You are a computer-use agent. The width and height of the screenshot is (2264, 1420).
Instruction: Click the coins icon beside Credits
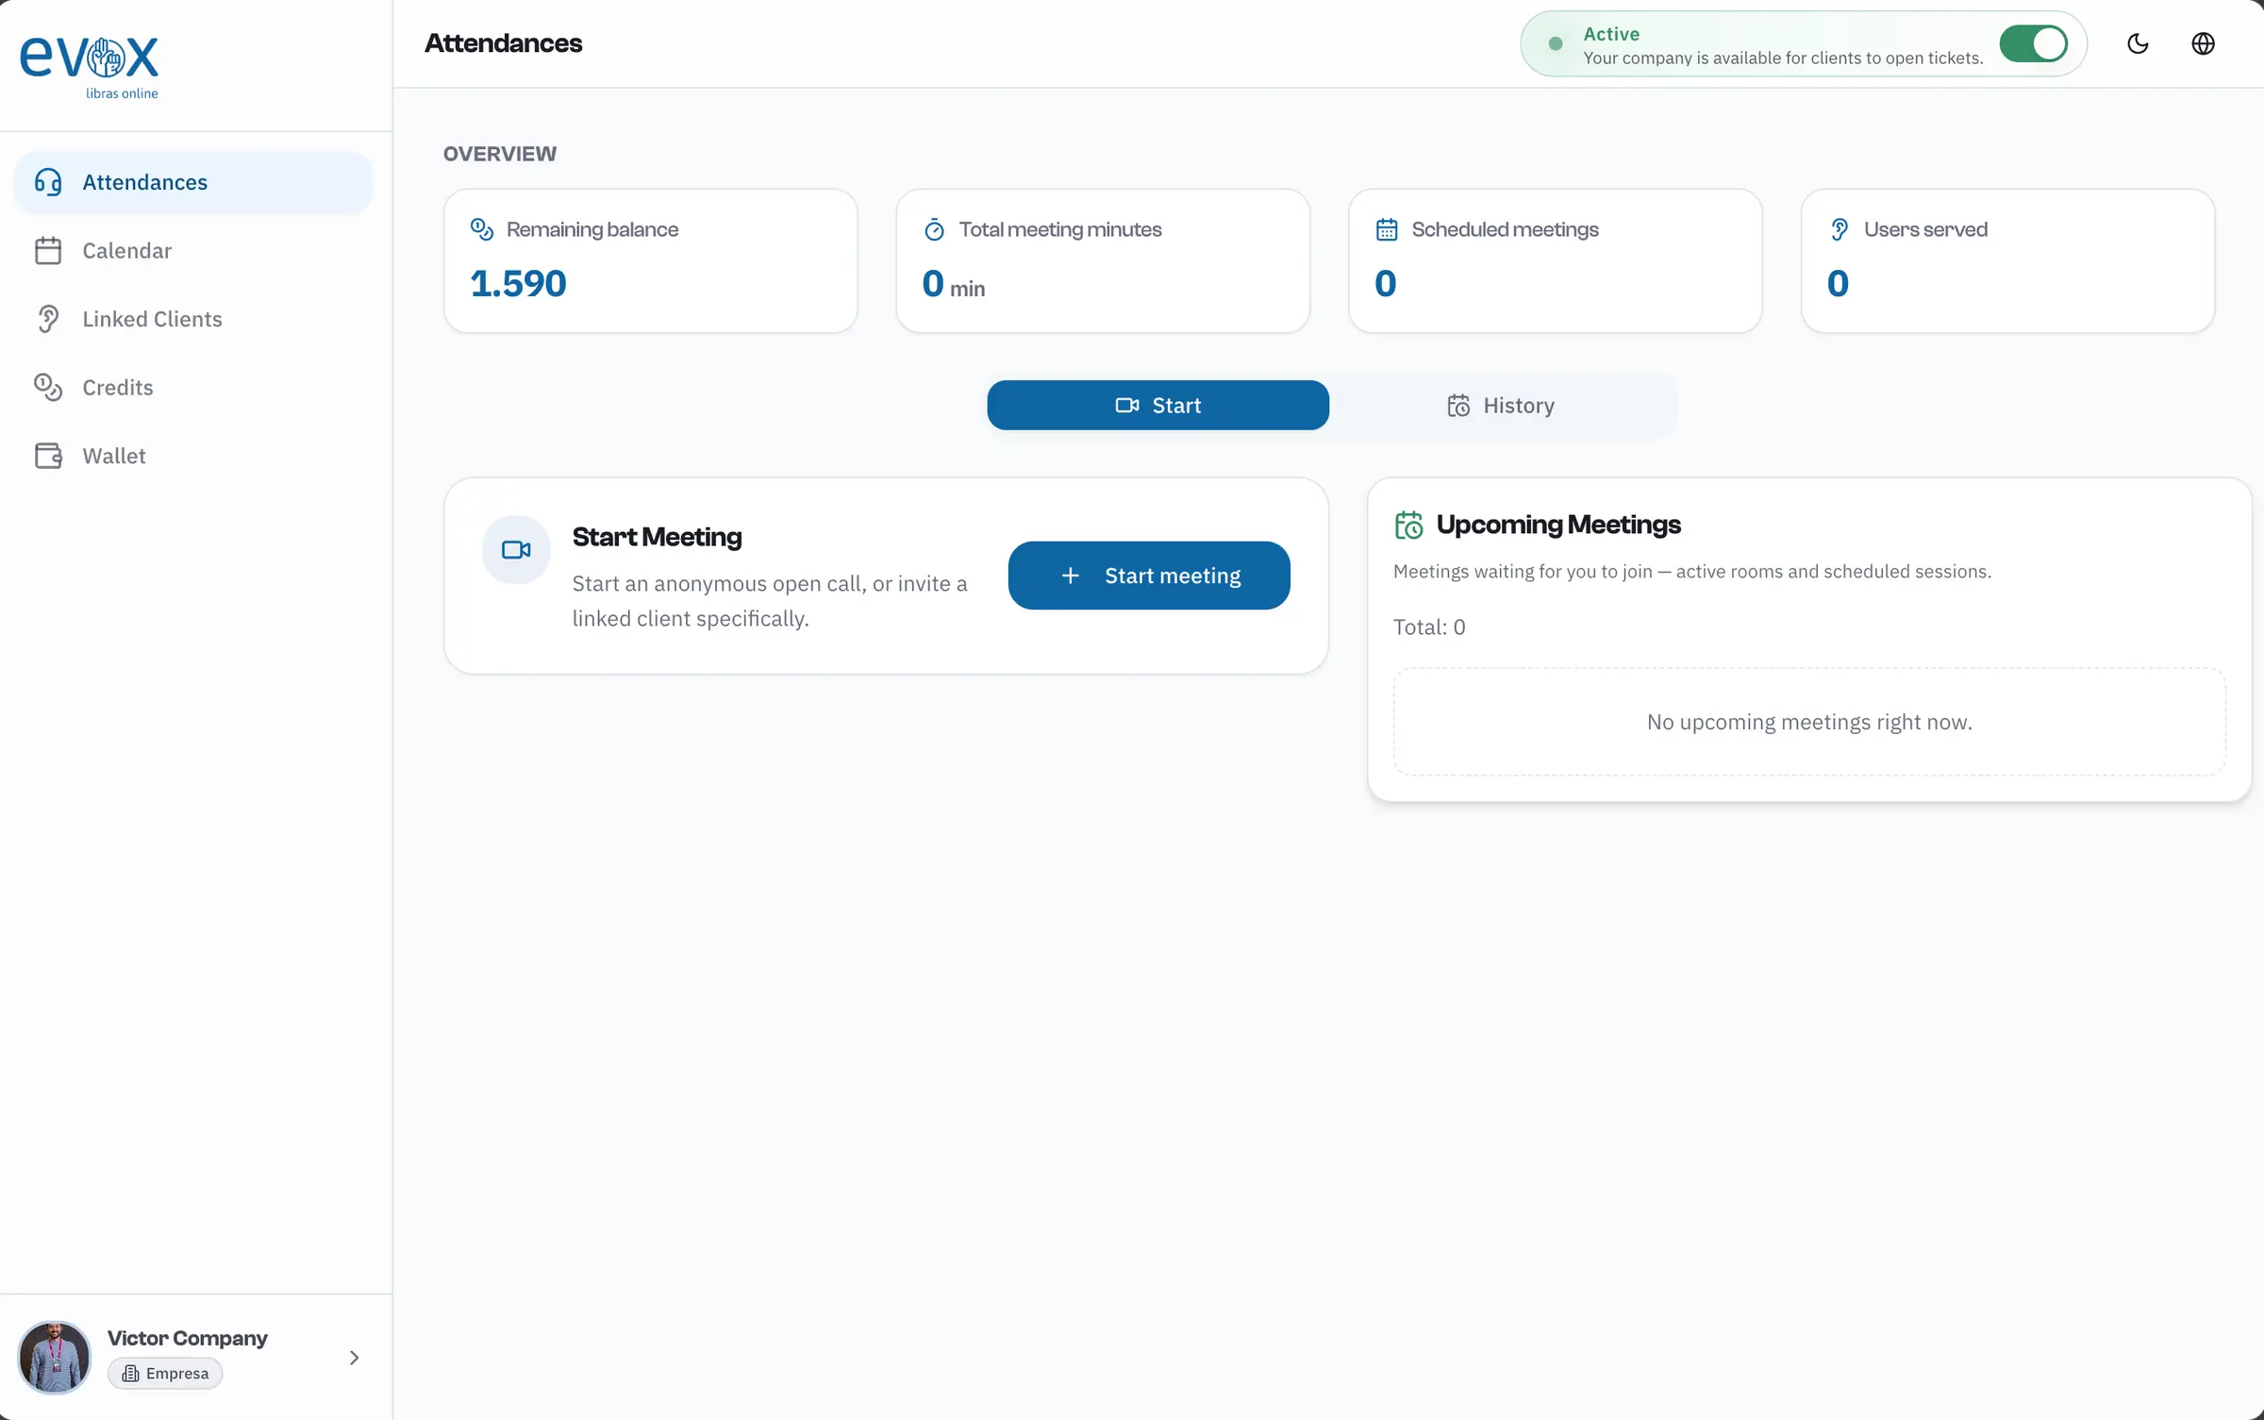tap(48, 388)
